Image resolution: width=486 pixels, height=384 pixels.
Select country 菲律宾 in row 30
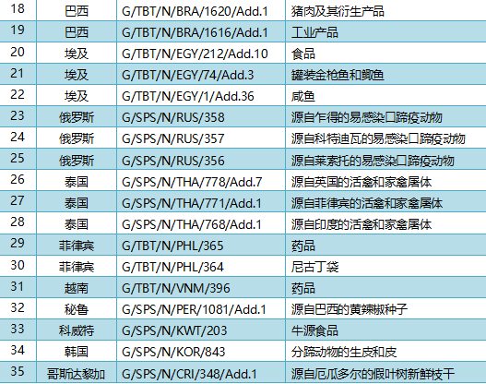click(x=77, y=267)
